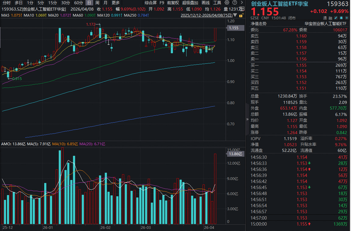Open 超级叠加 overlay option
The height and width of the screenshot is (231, 351).
[x=190, y=3]
